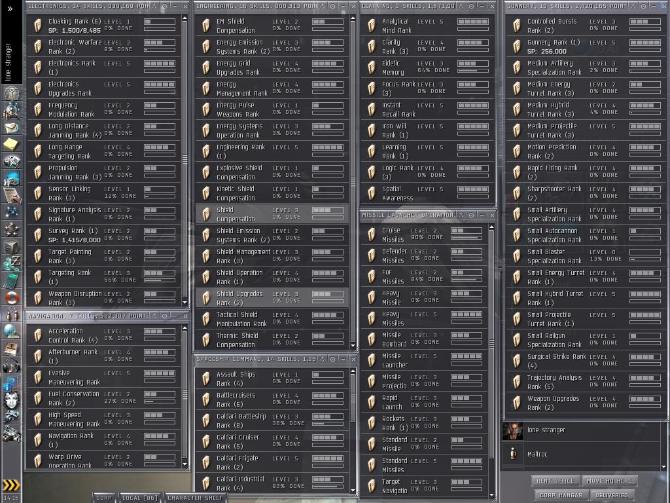Click the lone stranger portrait thumbnail
This screenshot has width=670, height=503.
513,431
